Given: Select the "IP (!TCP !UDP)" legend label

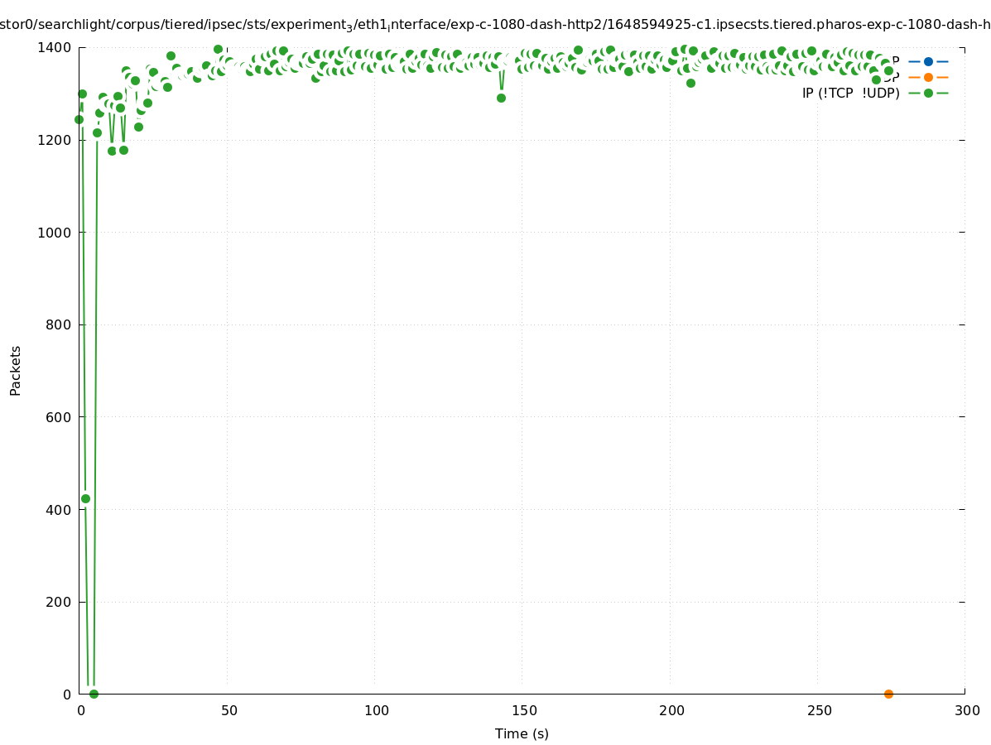Looking at the screenshot, I should click(850, 93).
